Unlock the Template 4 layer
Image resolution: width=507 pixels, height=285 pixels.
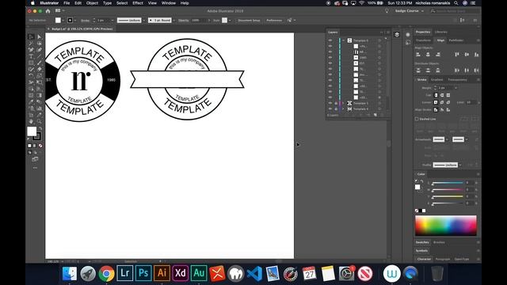point(336,109)
